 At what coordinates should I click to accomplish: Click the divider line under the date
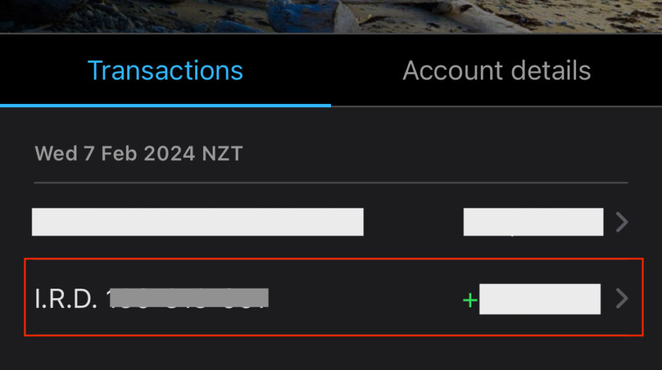331,183
